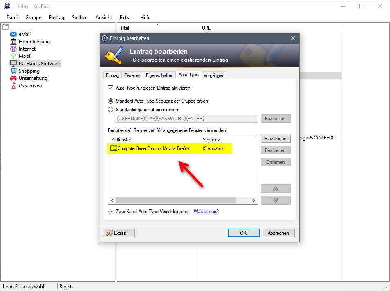Click the Zielfenster column header
The height and width of the screenshot is (291, 390).
click(154, 140)
